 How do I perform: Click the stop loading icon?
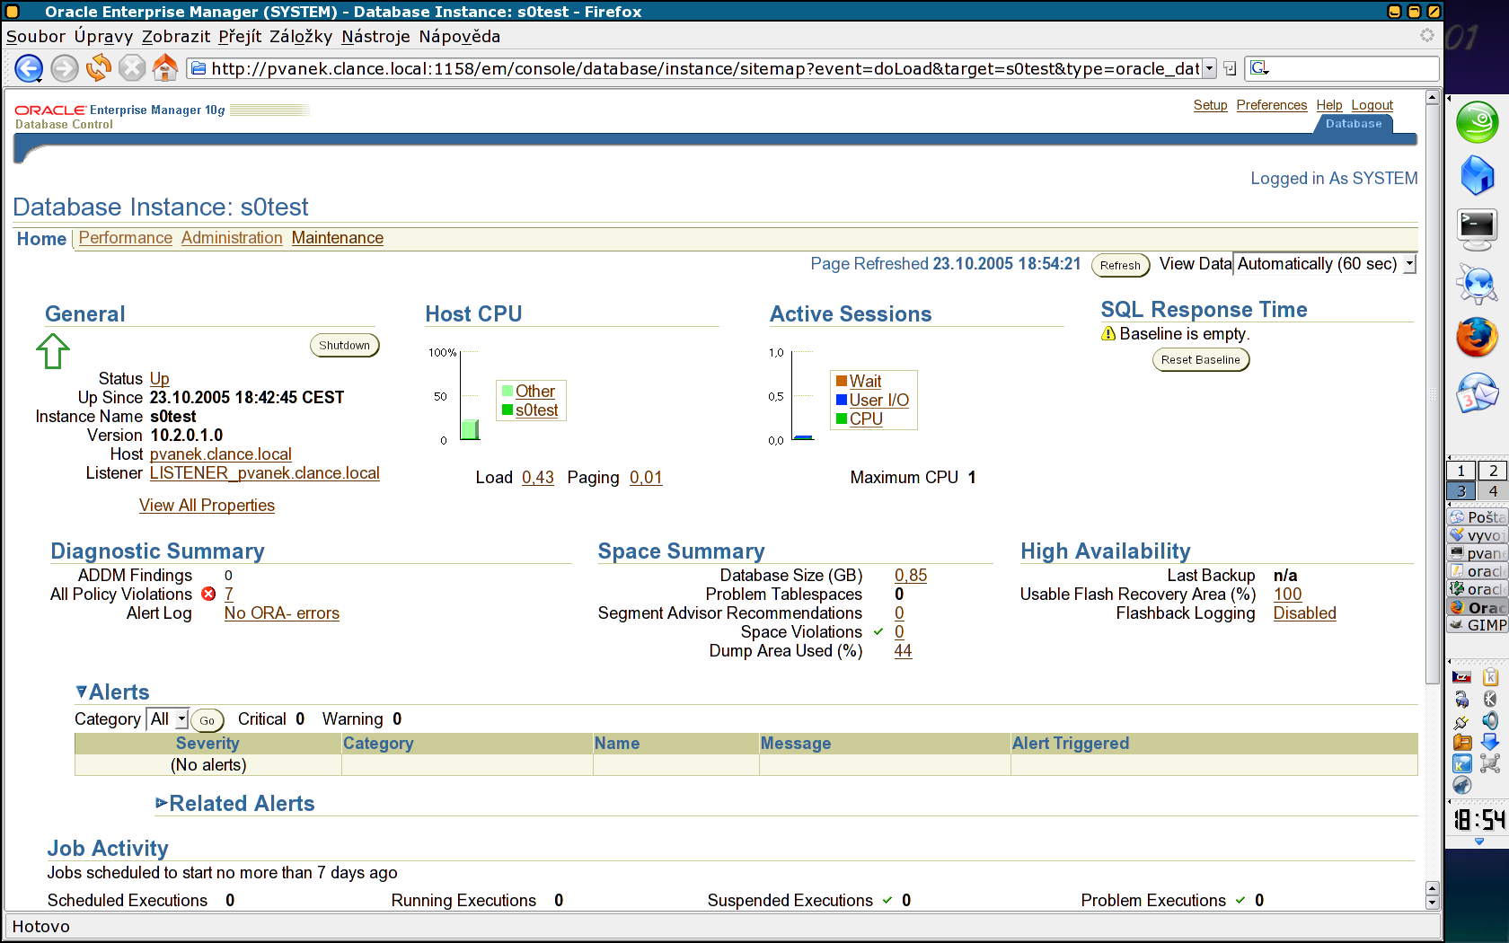point(132,68)
